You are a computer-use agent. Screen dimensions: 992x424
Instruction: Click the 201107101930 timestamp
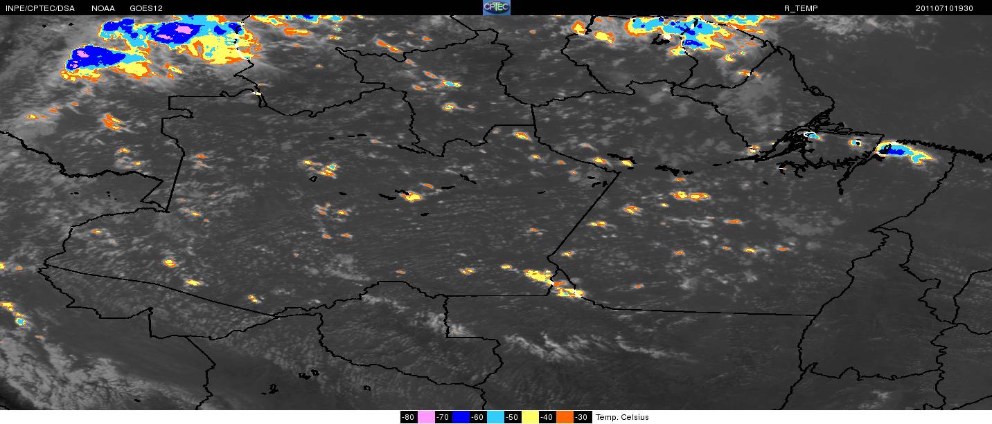(944, 8)
